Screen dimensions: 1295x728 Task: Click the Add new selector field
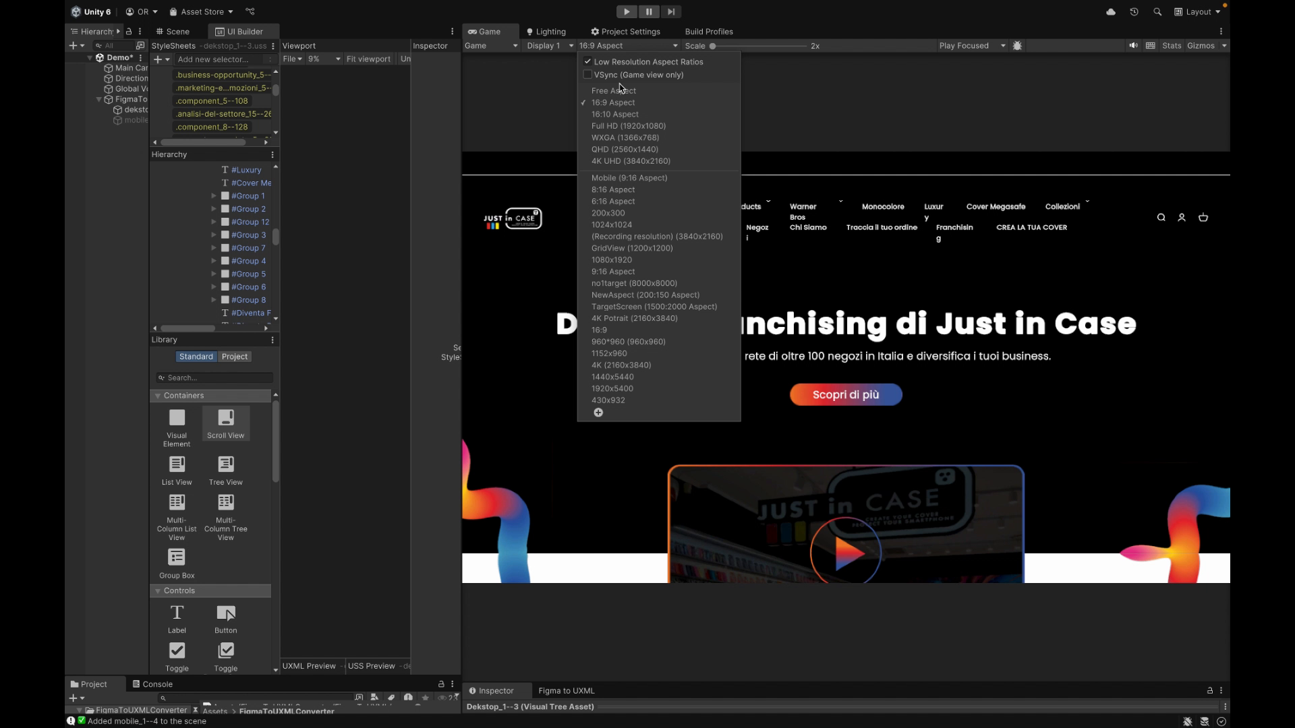(x=220, y=59)
